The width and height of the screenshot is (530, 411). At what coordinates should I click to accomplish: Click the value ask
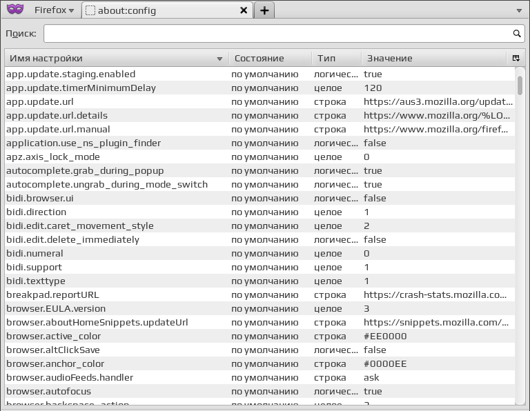pos(371,378)
